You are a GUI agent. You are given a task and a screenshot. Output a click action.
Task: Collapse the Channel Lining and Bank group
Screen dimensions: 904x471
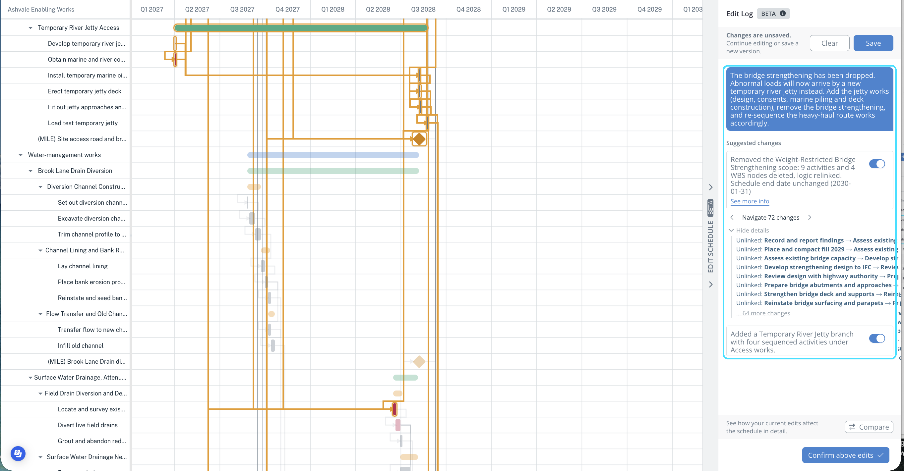pyautogui.click(x=40, y=250)
